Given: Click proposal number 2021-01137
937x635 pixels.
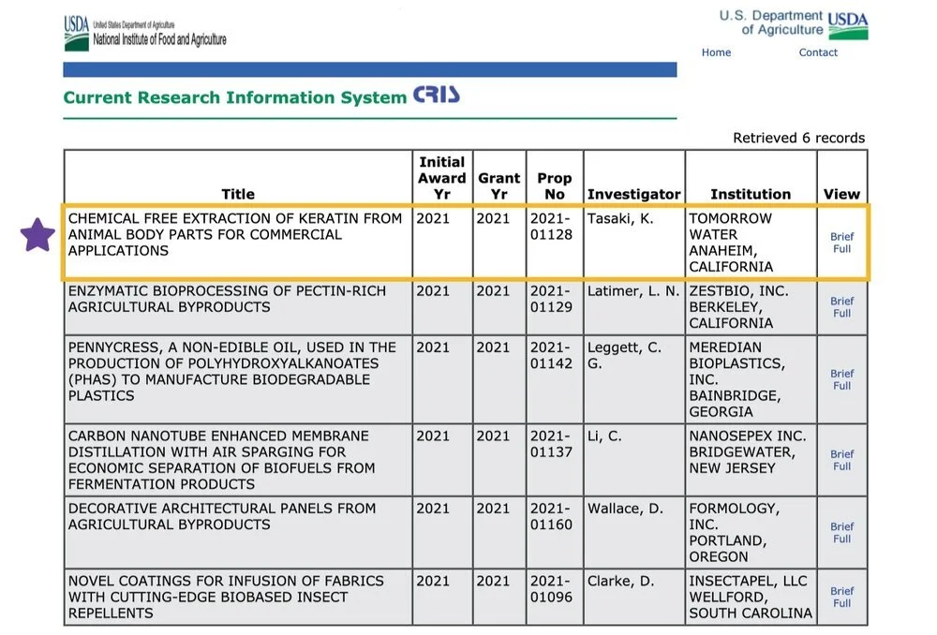Looking at the screenshot, I should tap(551, 444).
